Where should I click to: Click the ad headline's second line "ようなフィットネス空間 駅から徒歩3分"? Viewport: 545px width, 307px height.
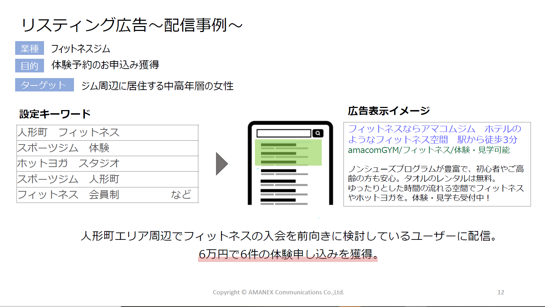(433, 140)
